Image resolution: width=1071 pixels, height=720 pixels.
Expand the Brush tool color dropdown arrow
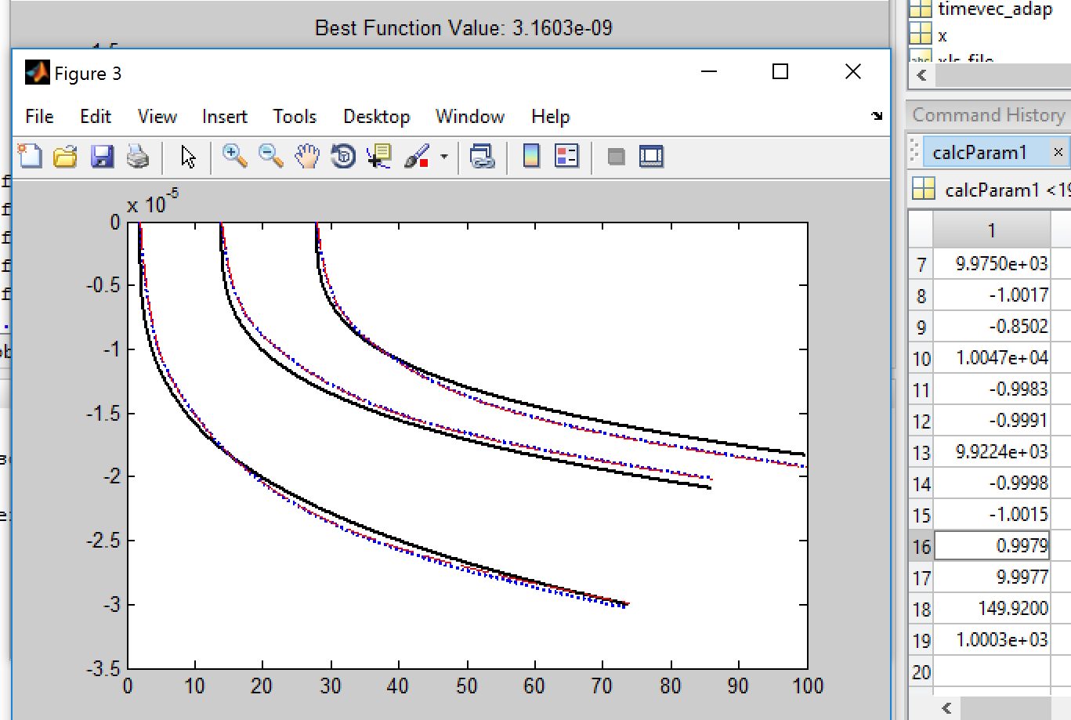[444, 157]
